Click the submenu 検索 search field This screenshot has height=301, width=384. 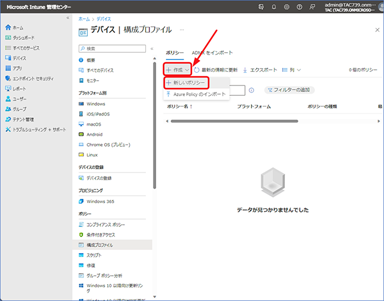(x=112, y=48)
